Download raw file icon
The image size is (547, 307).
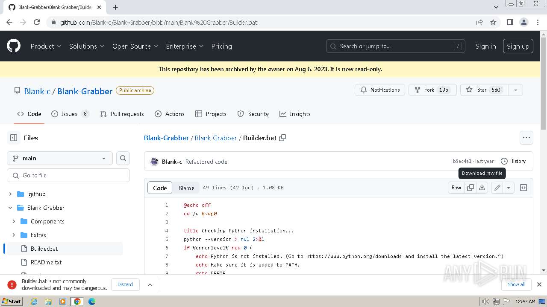tap(482, 188)
